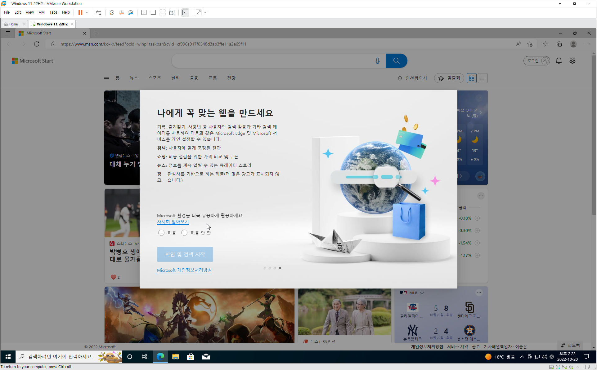Image resolution: width=597 pixels, height=370 pixels.
Task: Open the 스포츠 navigation tab
Action: pos(154,78)
